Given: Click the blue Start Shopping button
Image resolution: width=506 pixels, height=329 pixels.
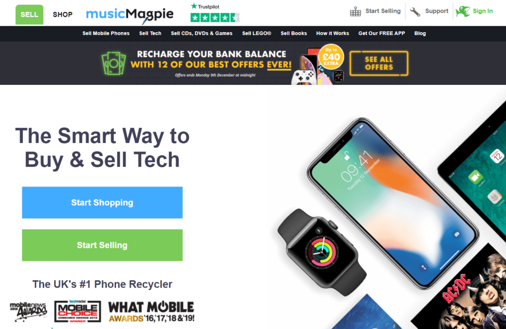Looking at the screenshot, I should [x=102, y=202].
